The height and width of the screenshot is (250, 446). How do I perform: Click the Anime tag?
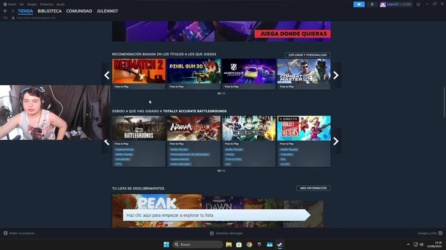point(230,155)
